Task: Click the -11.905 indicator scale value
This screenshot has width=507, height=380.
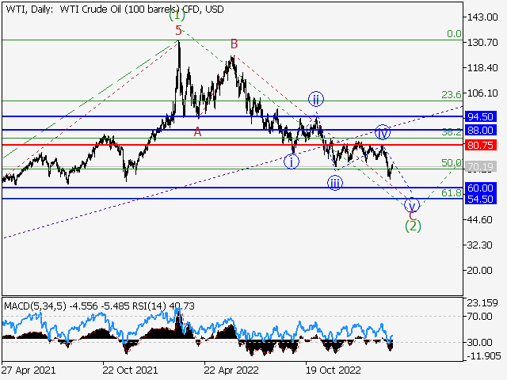Action: (484, 355)
